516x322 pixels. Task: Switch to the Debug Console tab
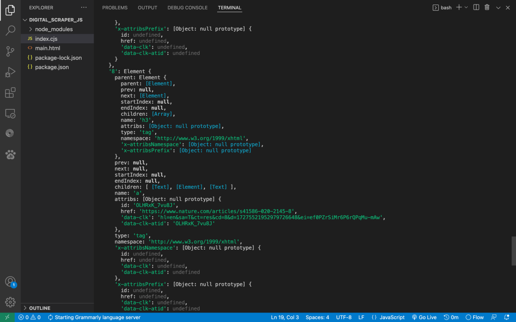[x=187, y=8]
